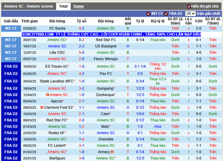Open Metz team link
Viewport: 223px width, 161px height.
tap(105, 127)
